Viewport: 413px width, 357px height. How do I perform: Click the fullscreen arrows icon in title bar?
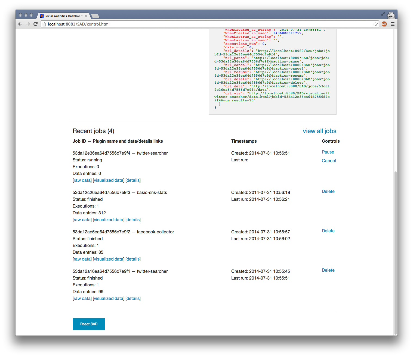383,14
